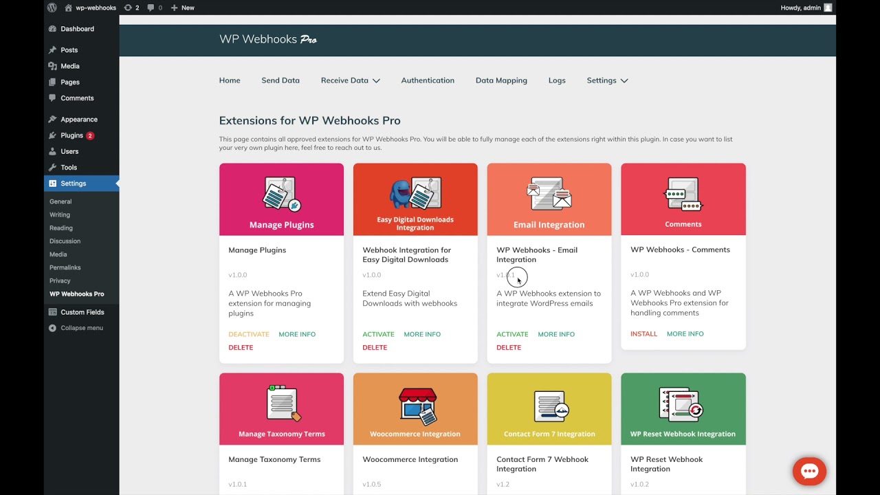Click the plus New button in admin bar
This screenshot has width=880, height=495.
point(182,8)
